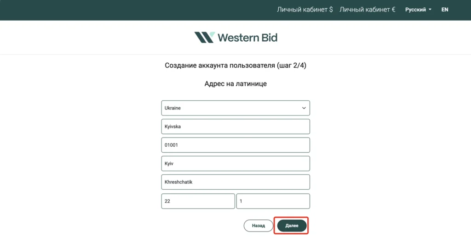The width and height of the screenshot is (471, 237).
Task: Click the 01001 postal code field
Action: (235, 145)
